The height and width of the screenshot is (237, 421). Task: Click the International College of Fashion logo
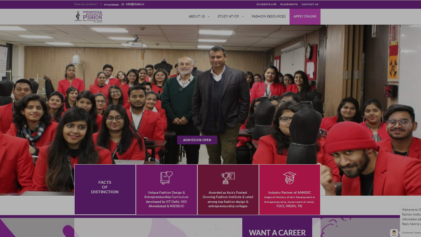pos(89,16)
